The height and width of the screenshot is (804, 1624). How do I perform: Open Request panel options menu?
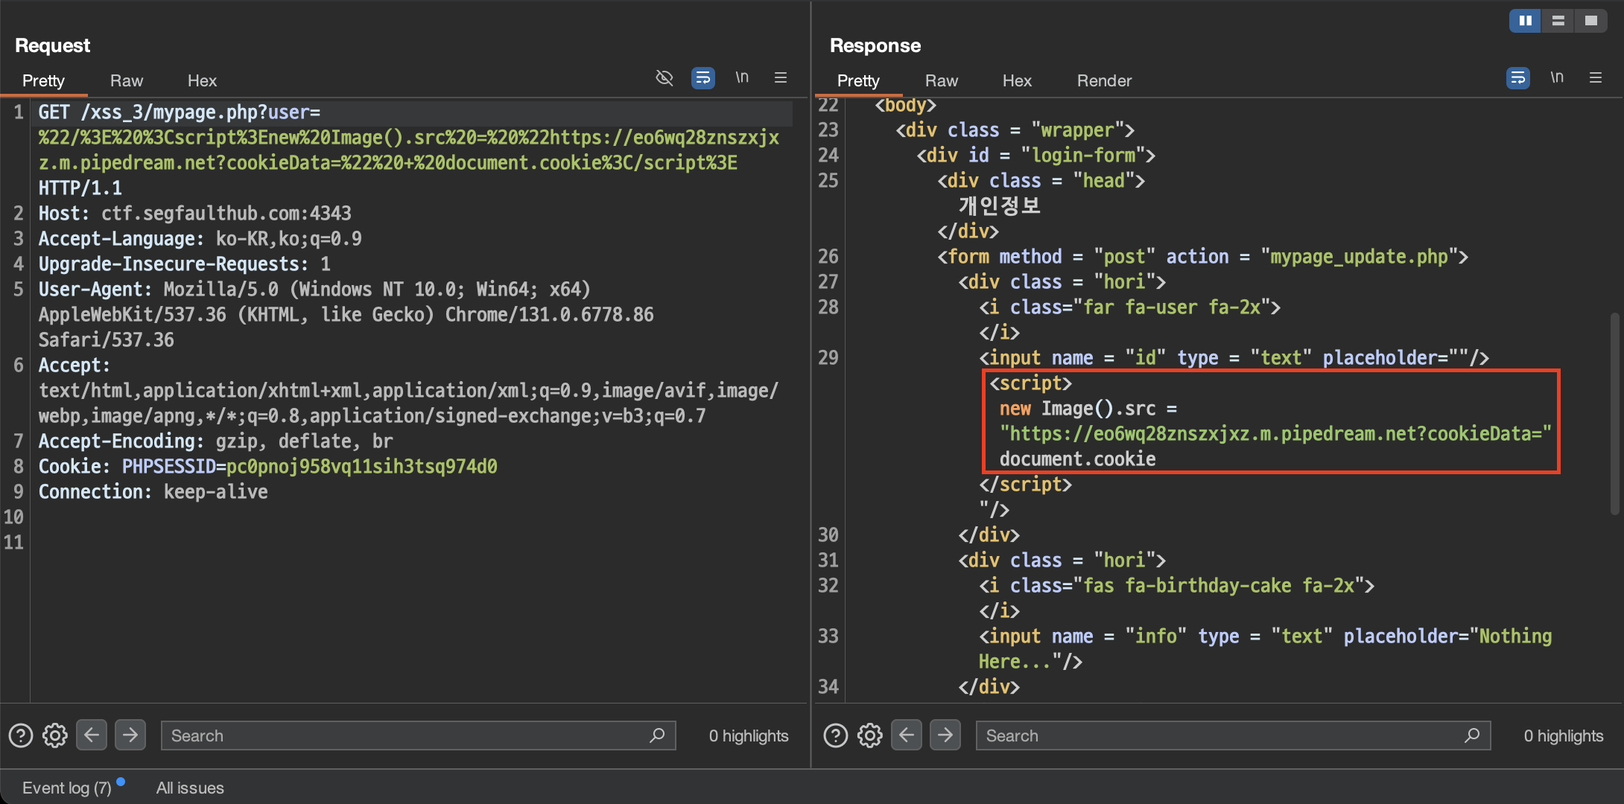(781, 77)
